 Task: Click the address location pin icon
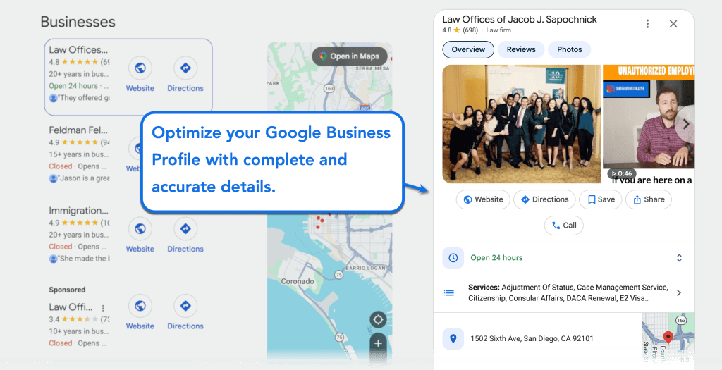[x=453, y=339]
